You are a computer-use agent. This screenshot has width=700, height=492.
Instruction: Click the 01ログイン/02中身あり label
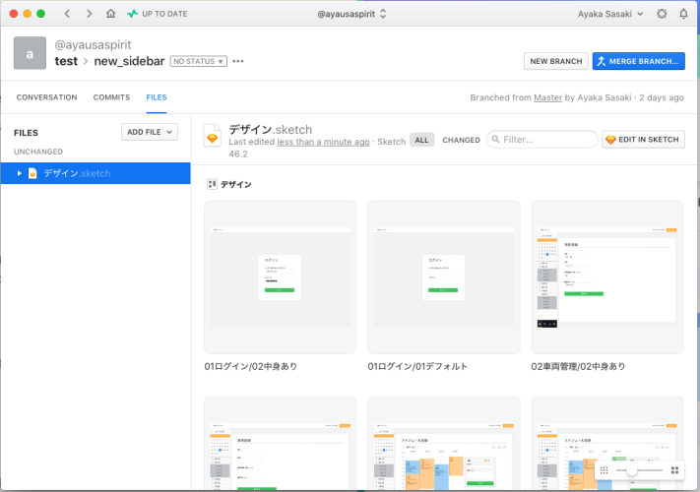(x=250, y=367)
